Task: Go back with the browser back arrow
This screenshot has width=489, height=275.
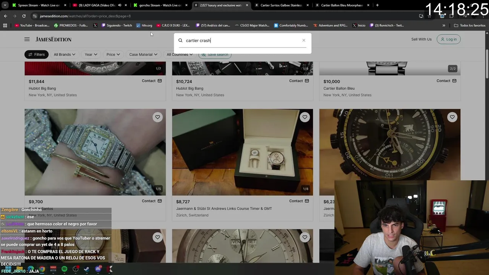Action: click(x=5, y=16)
